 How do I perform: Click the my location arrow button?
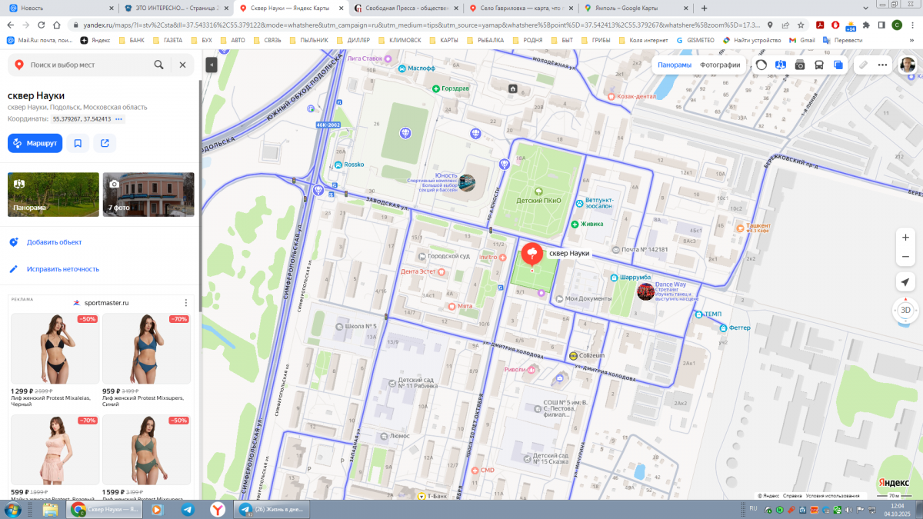[905, 281]
